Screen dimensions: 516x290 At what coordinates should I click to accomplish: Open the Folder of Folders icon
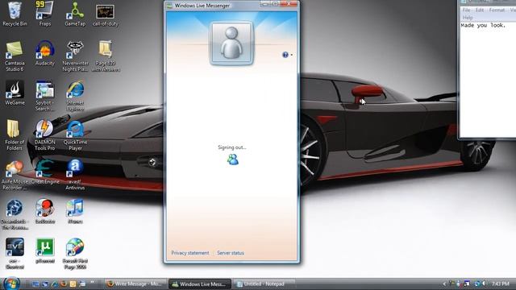(15, 135)
